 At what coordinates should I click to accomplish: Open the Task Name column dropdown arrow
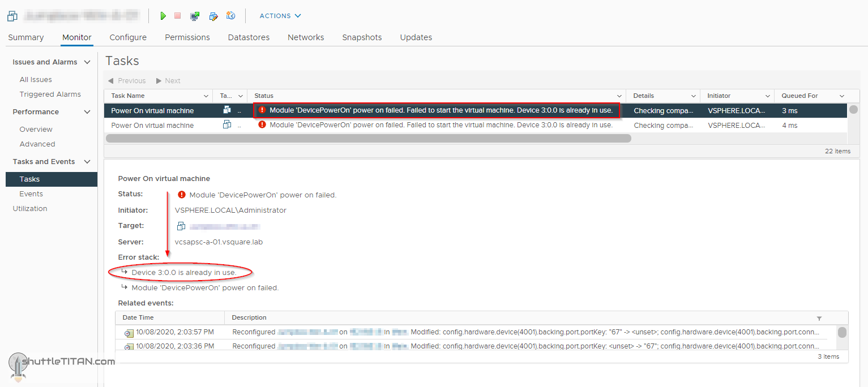point(206,96)
